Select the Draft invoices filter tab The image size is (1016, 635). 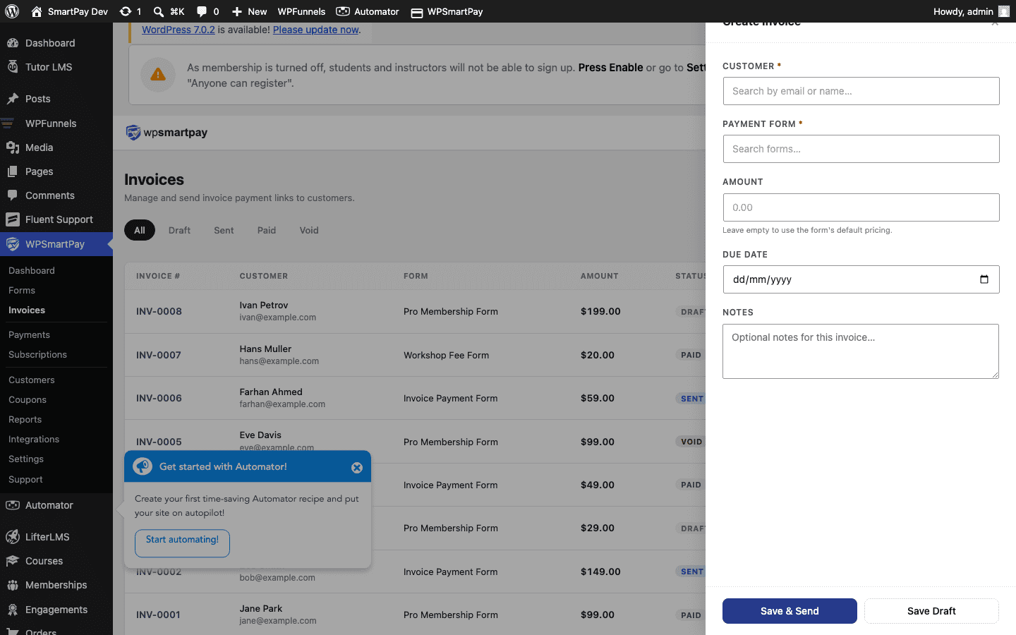179,230
